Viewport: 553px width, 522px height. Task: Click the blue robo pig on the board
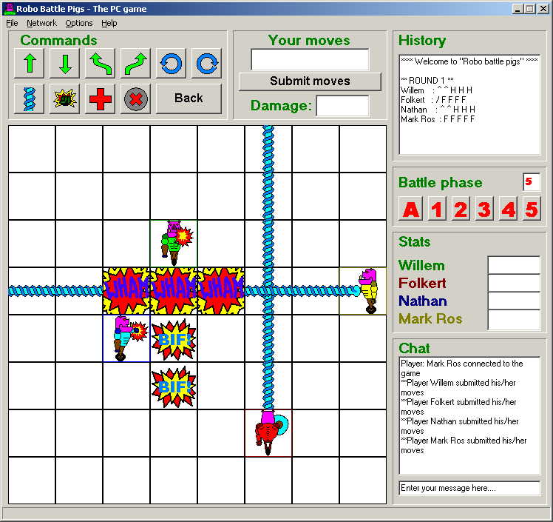pyautogui.click(x=126, y=338)
